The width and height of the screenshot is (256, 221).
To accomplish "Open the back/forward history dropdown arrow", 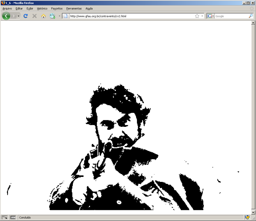I will coord(18,16).
